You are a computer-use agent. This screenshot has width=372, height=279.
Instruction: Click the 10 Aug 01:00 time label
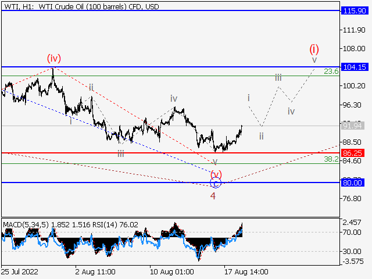pyautogui.click(x=172, y=271)
